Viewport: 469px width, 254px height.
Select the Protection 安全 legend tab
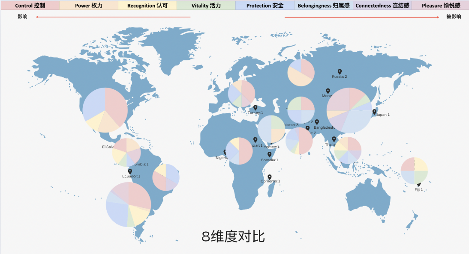(x=265, y=6)
